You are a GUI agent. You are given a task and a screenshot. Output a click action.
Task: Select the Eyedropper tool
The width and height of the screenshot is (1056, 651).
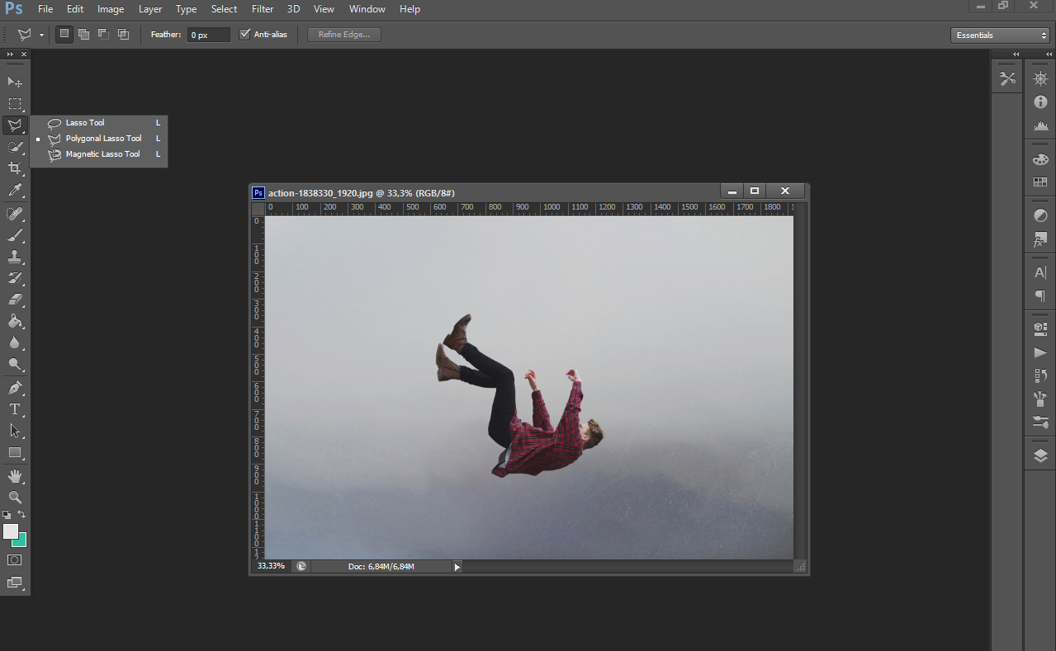(x=15, y=191)
